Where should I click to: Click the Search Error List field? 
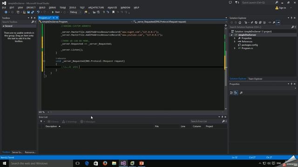(206, 122)
